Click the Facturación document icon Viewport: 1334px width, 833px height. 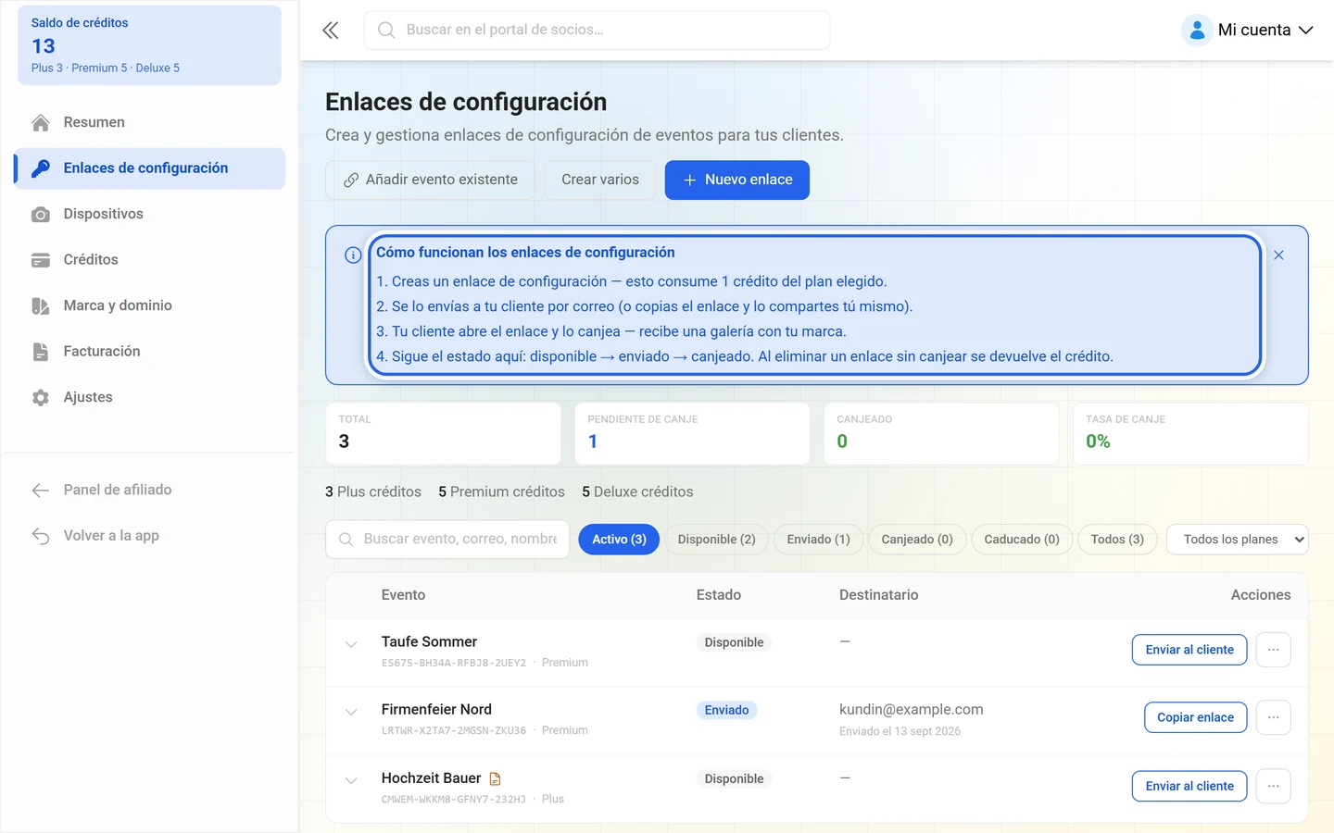(x=41, y=352)
